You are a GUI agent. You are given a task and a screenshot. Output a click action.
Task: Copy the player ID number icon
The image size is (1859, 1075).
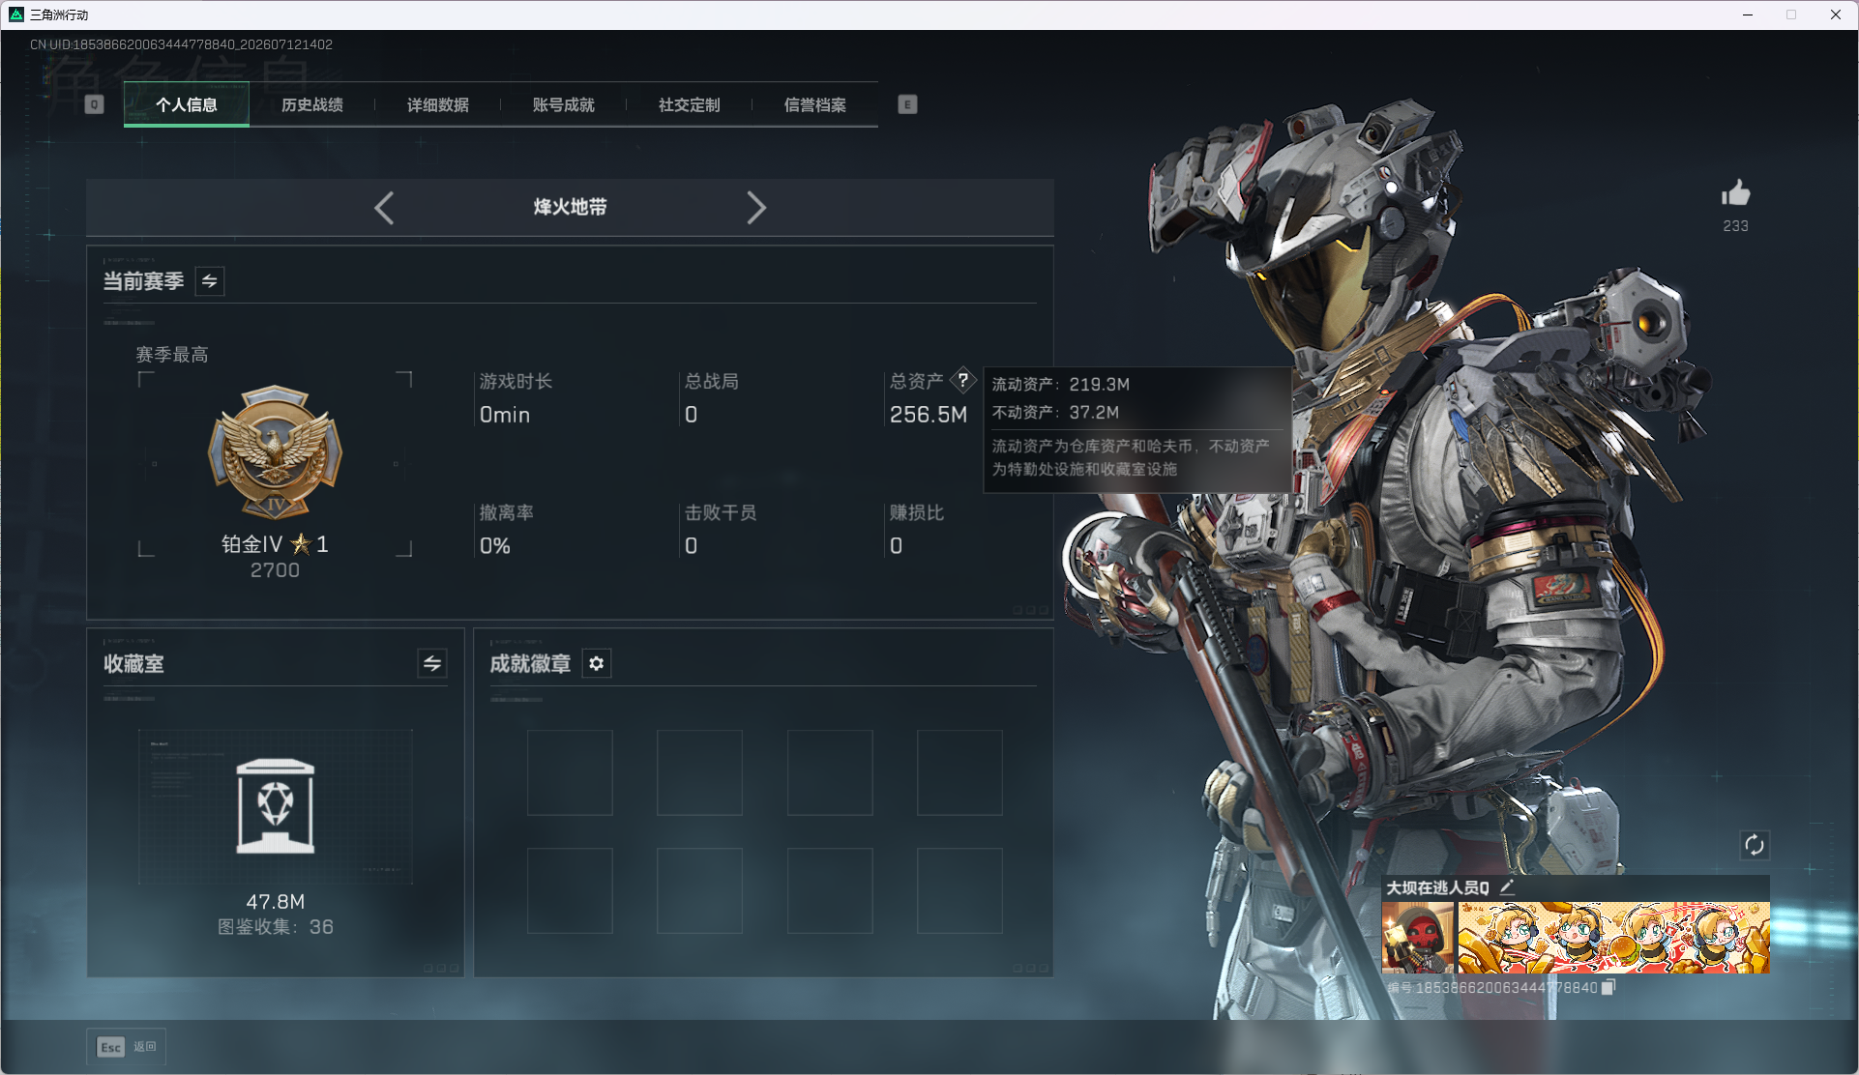click(x=1608, y=987)
